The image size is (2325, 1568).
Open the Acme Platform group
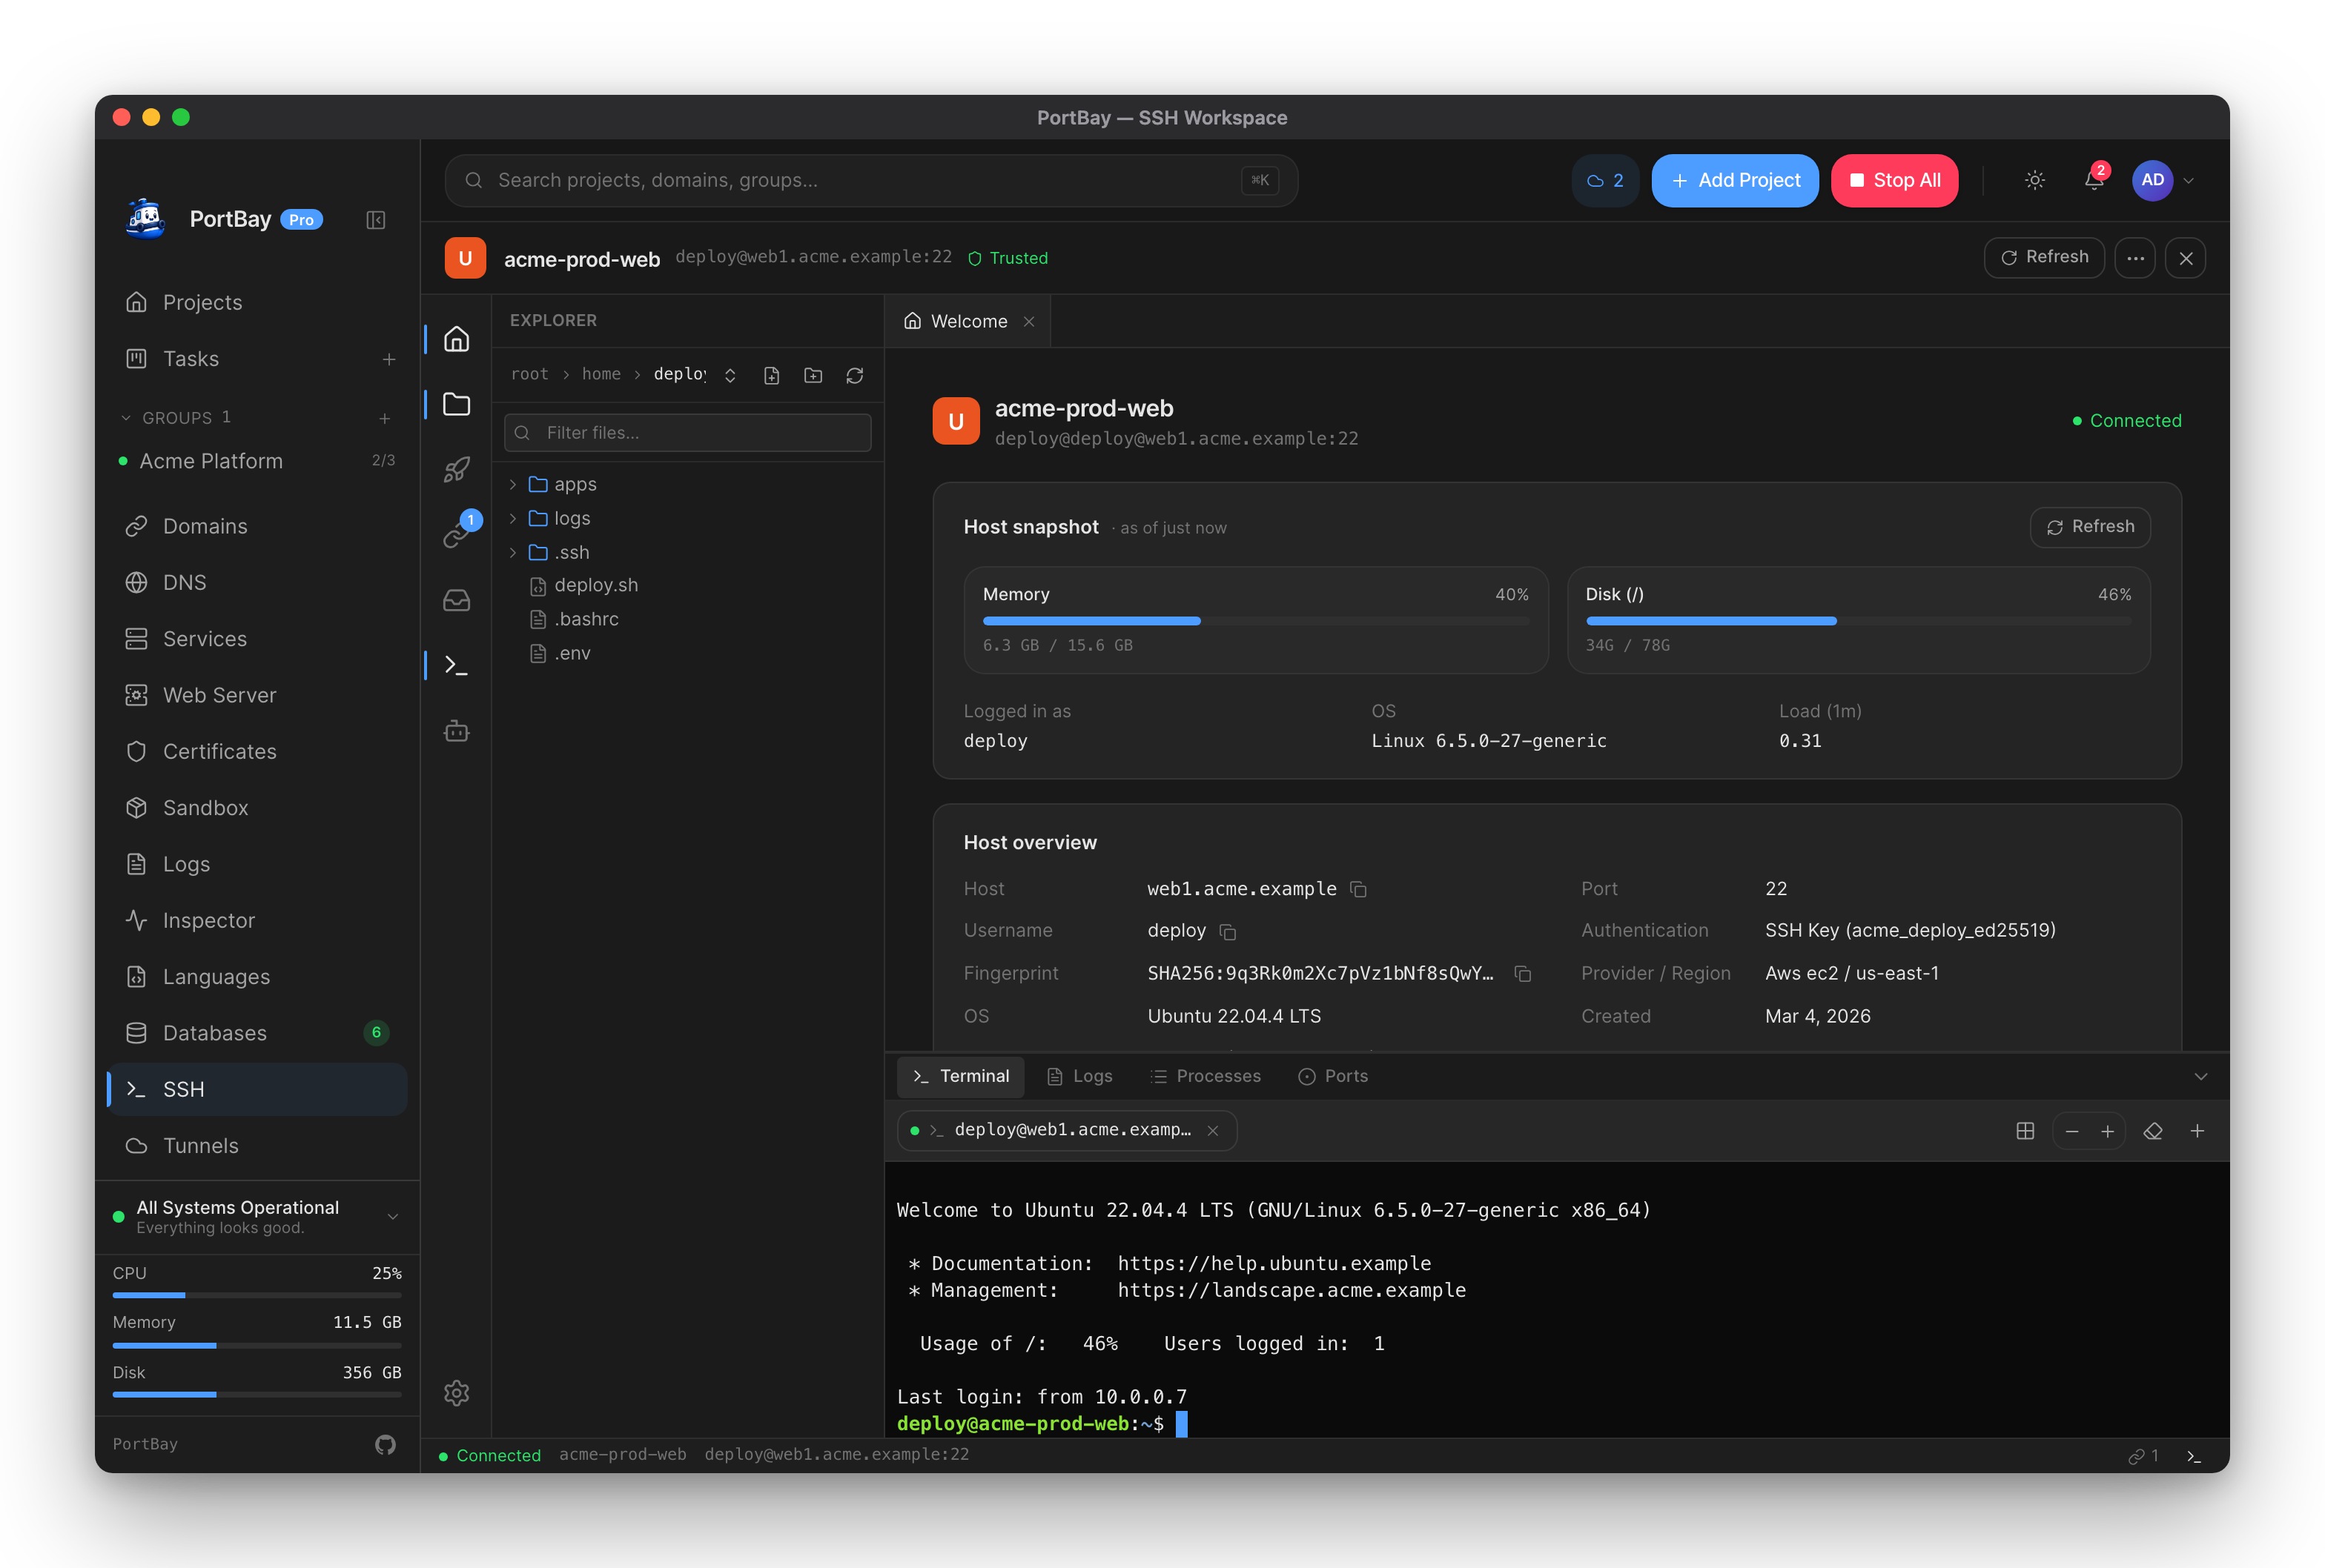click(x=257, y=461)
